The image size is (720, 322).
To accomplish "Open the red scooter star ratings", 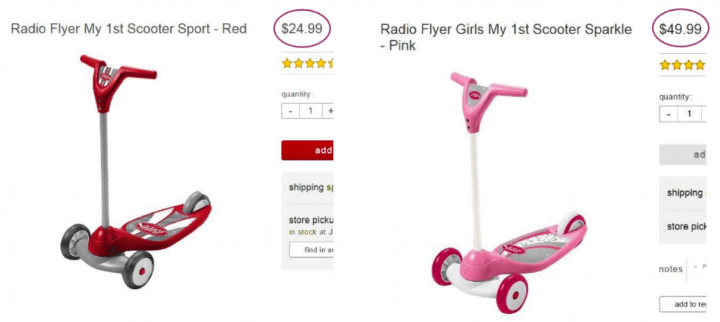I will (x=307, y=63).
